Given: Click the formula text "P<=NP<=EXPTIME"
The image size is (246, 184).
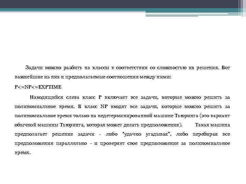Looking at the screenshot, I should click(38, 87).
